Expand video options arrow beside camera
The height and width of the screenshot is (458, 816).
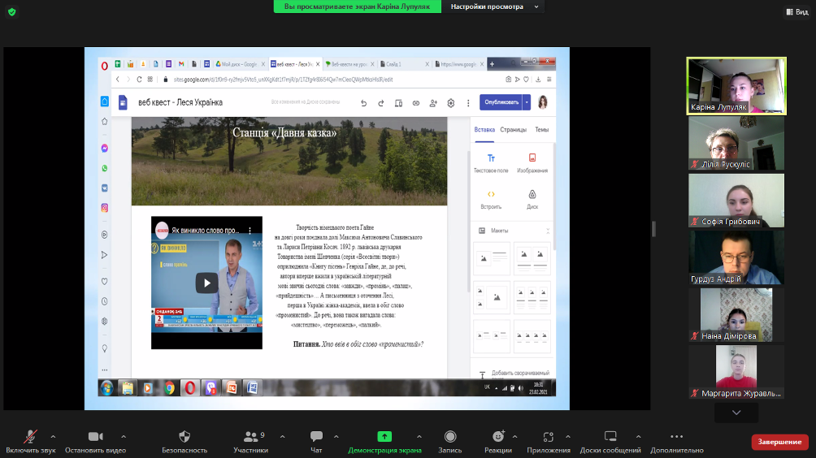pos(124,436)
